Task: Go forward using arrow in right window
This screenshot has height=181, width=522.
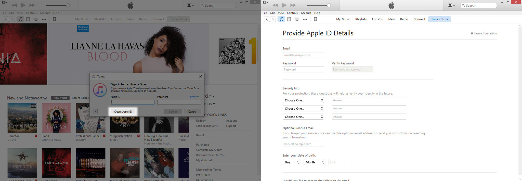Action: tap(273, 19)
